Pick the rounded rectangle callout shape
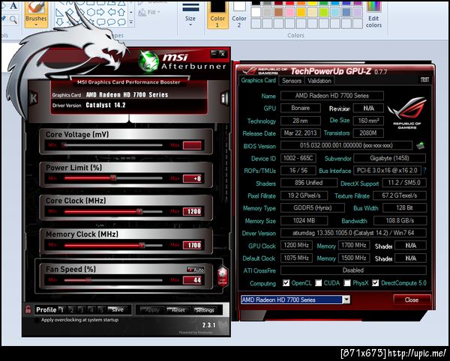 [101, 22]
